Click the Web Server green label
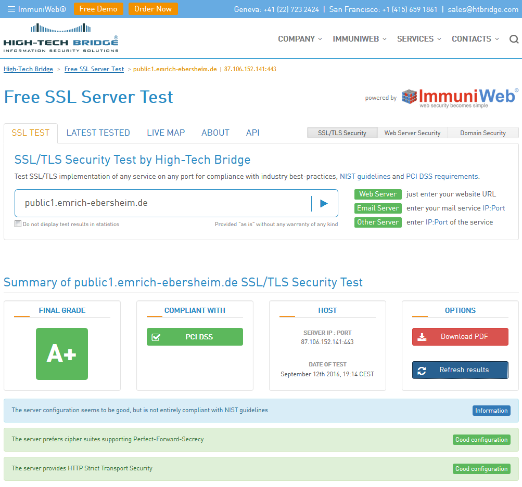This screenshot has width=522, height=487. click(378, 194)
